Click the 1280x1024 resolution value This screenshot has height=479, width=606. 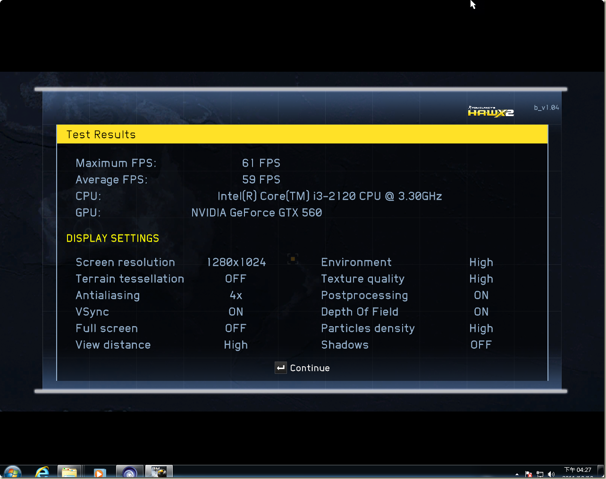point(236,262)
